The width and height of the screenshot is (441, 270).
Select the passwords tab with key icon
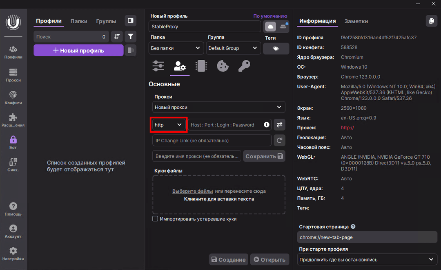click(x=244, y=66)
